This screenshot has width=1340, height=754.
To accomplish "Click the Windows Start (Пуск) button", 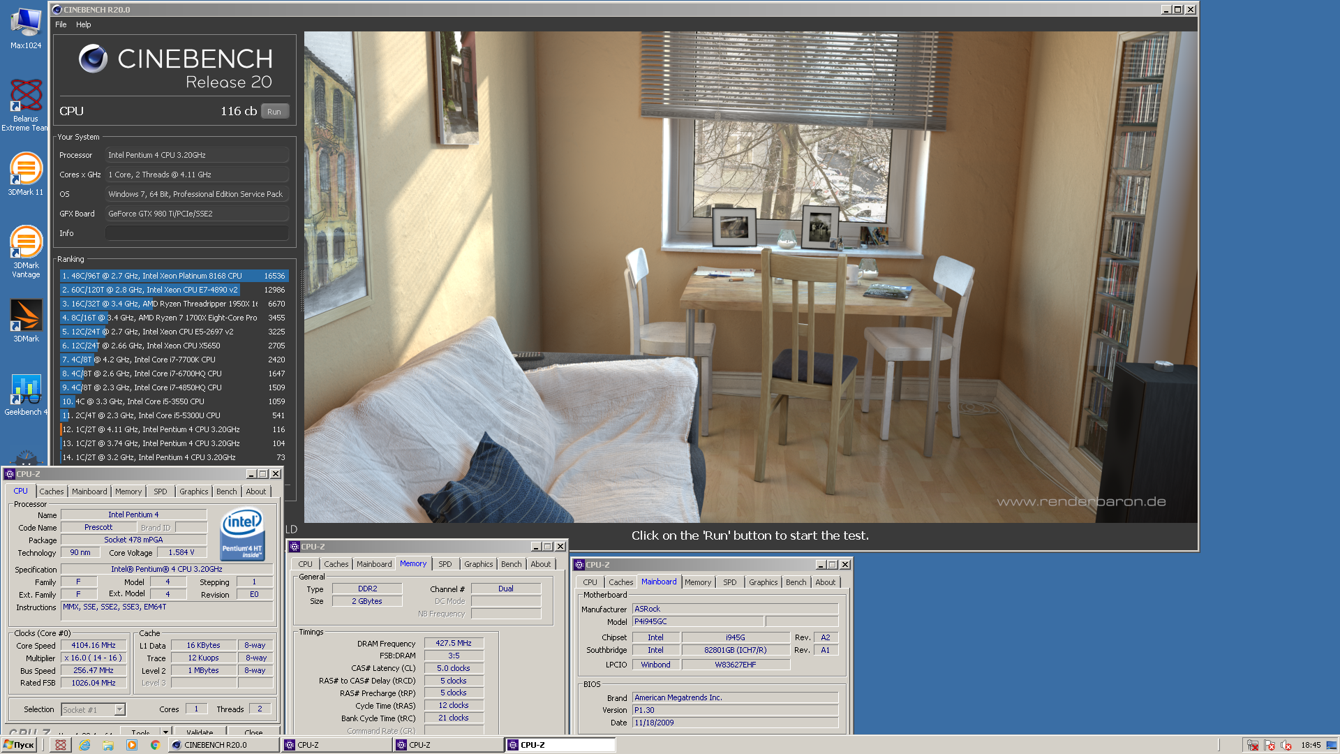I will point(19,745).
